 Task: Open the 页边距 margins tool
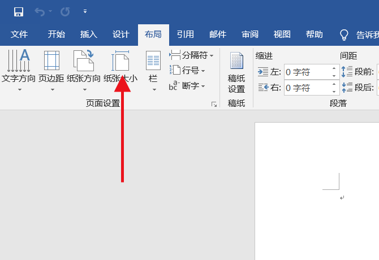[x=51, y=70]
